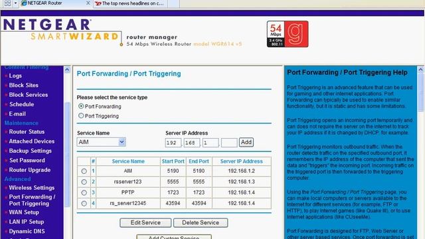Click the 5555 start port cell
Screen dimensions: 425x239
173,181
